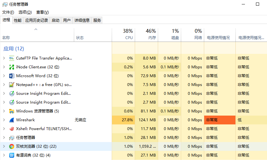The image size is (267, 160).
Task: Expand the 任务管理器 process row
Action: 4,138
